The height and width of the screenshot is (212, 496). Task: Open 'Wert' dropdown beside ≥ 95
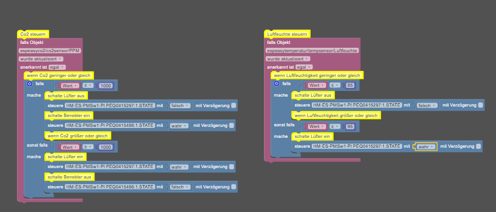coord(316,126)
